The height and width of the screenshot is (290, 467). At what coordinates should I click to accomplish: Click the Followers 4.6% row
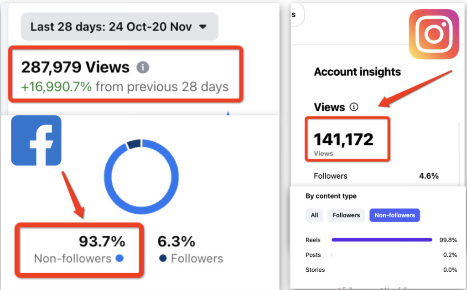click(376, 176)
